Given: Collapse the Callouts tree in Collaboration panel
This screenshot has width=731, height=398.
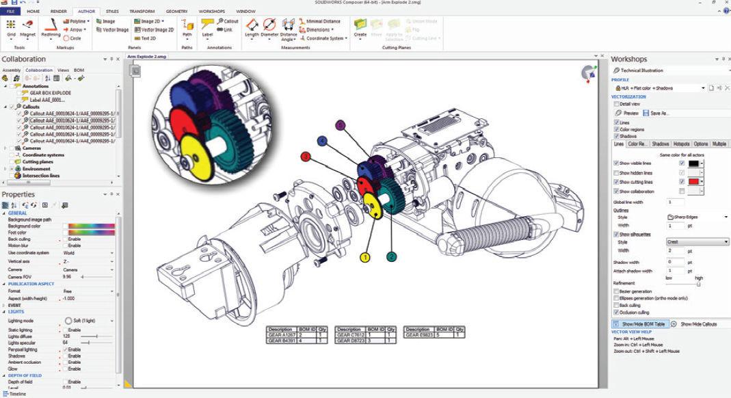Looking at the screenshot, I should coord(5,106).
